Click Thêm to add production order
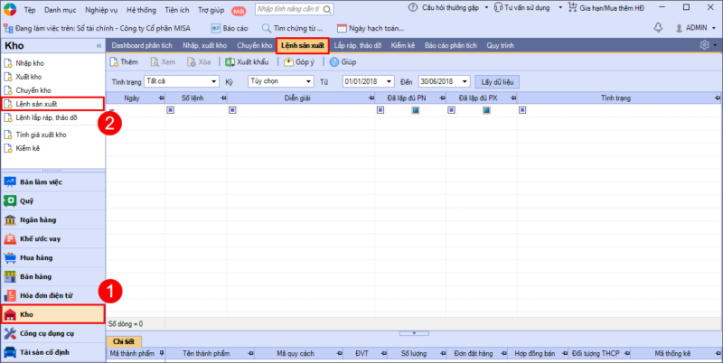 point(123,62)
